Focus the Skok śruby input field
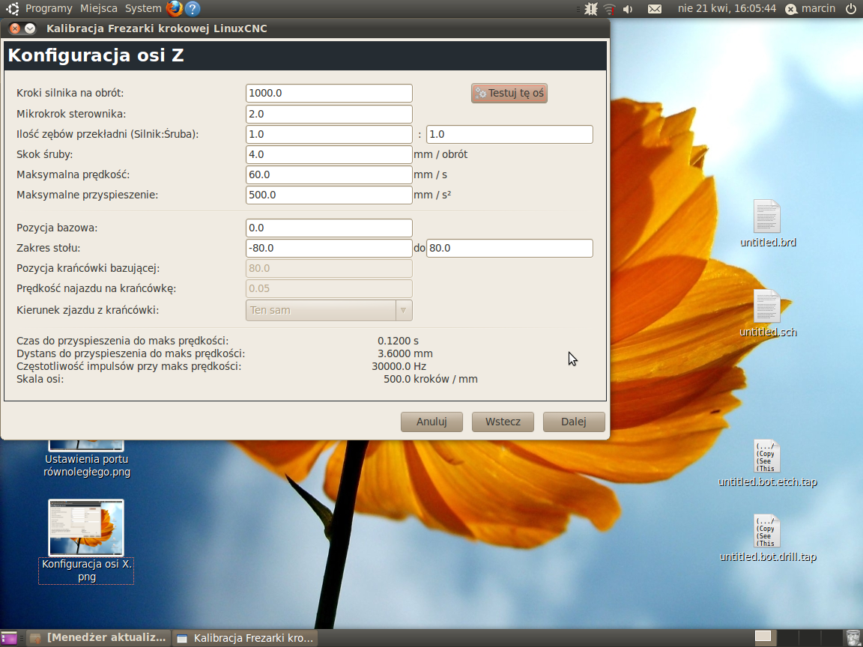Screen dimensions: 863x647 (x=329, y=154)
